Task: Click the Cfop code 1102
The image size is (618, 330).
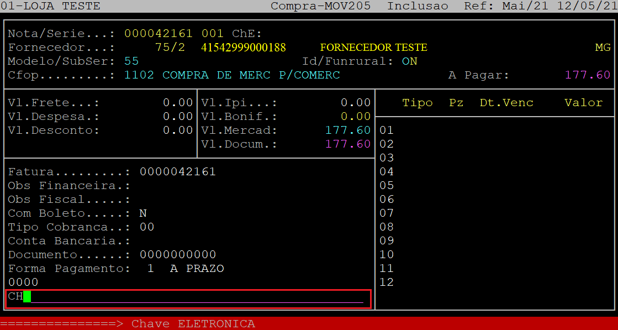Action: pyautogui.click(x=139, y=75)
